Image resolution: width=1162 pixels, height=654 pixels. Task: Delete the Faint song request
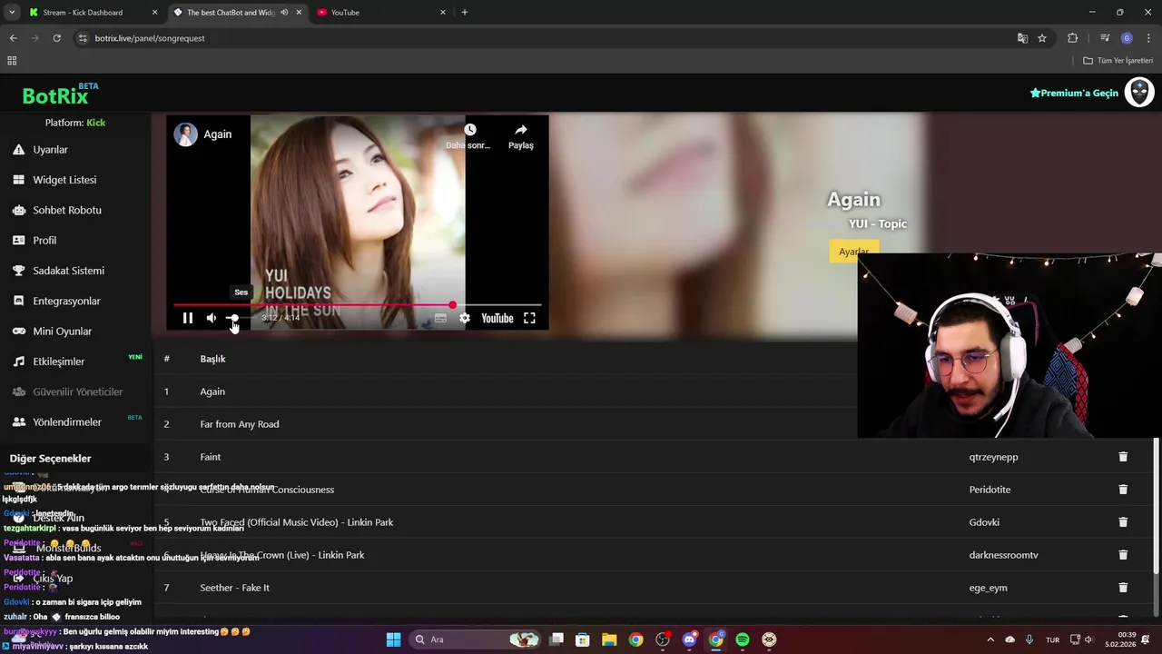click(x=1123, y=457)
